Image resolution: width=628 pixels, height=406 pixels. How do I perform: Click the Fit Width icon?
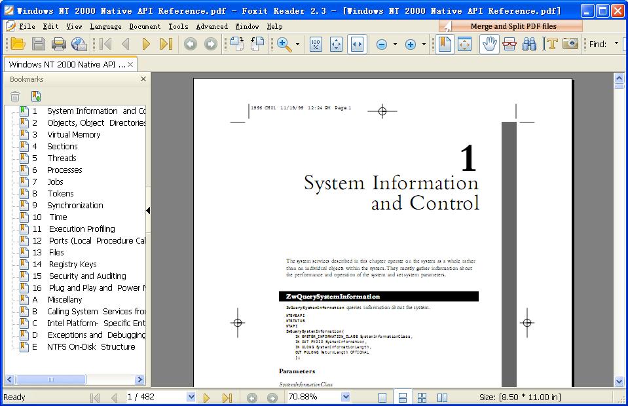(357, 44)
